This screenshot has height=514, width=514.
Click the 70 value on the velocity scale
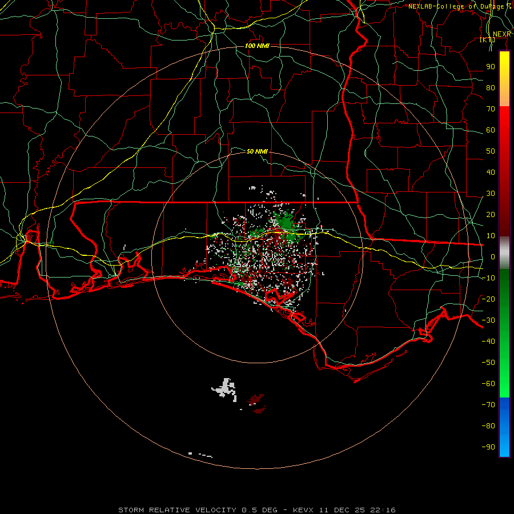click(491, 109)
